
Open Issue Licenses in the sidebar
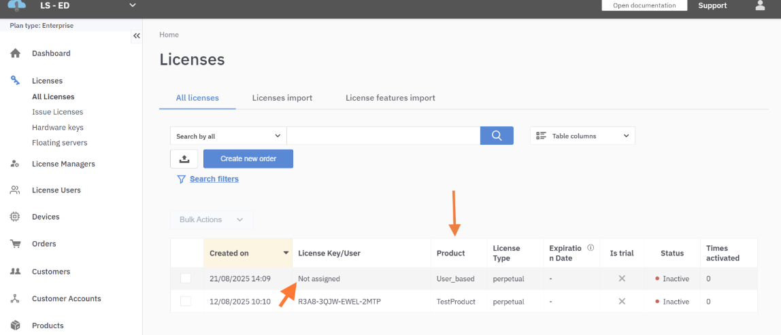[x=57, y=112]
